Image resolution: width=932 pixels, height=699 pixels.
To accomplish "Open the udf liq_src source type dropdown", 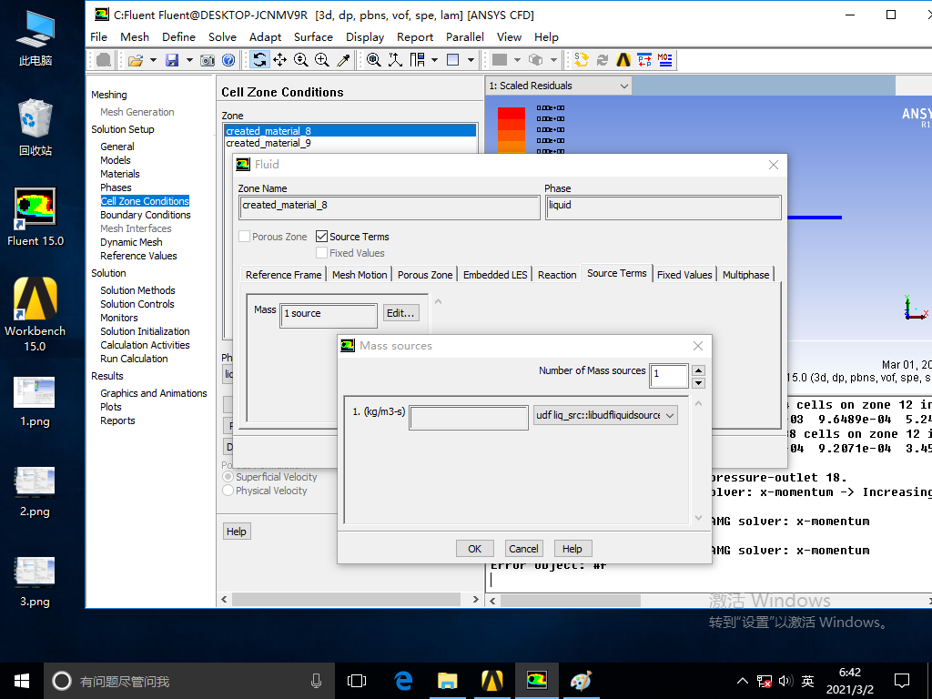I will tap(605, 415).
